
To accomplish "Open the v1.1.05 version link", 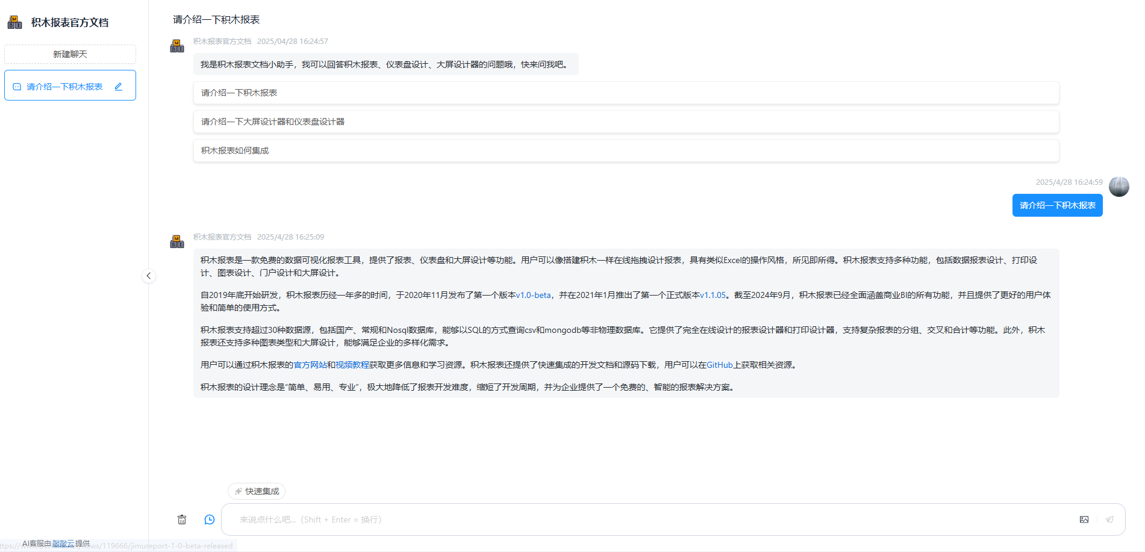I will pos(713,295).
